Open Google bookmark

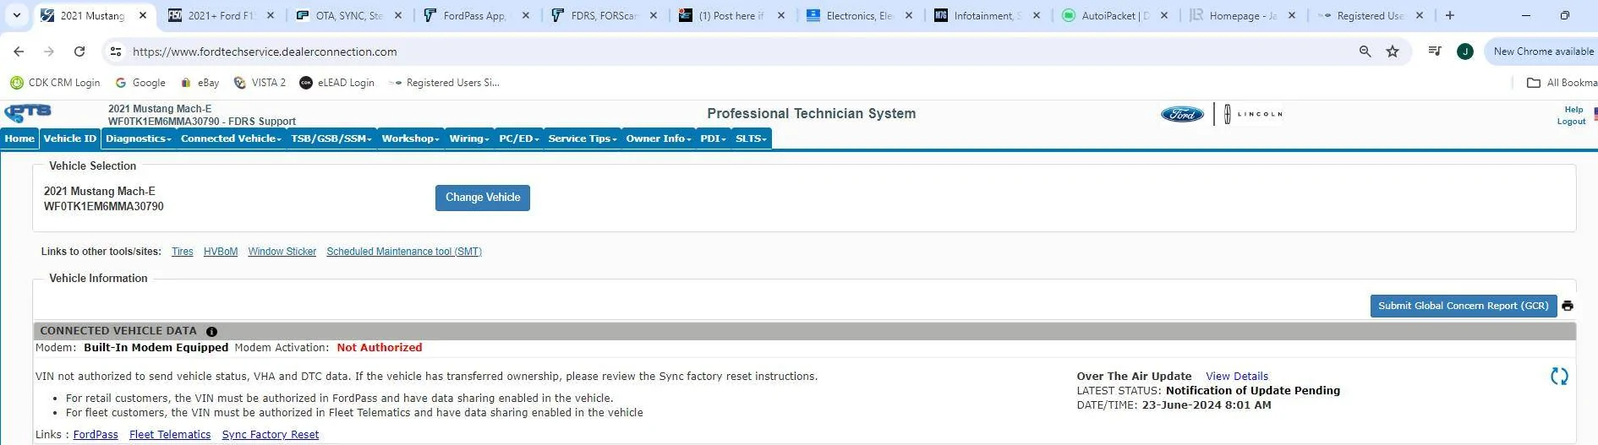140,83
